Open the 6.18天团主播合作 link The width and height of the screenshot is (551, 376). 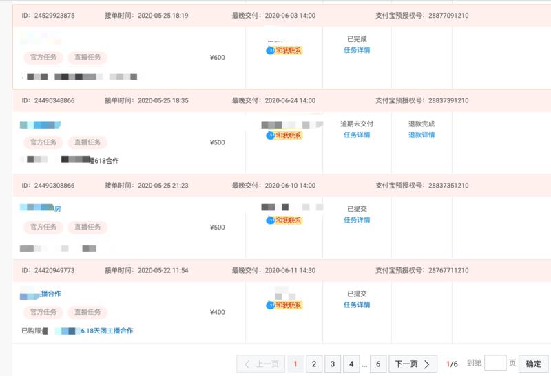[x=107, y=331]
